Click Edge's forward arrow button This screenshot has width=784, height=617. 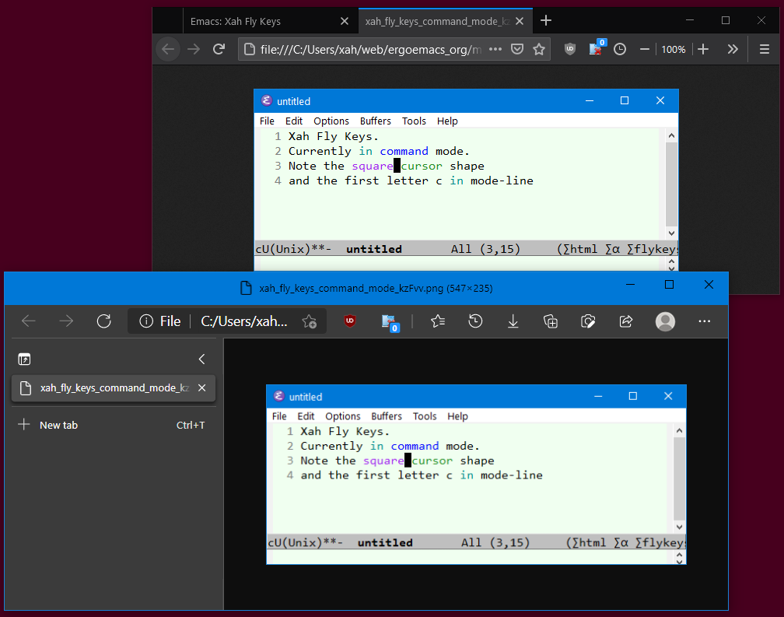click(x=66, y=321)
